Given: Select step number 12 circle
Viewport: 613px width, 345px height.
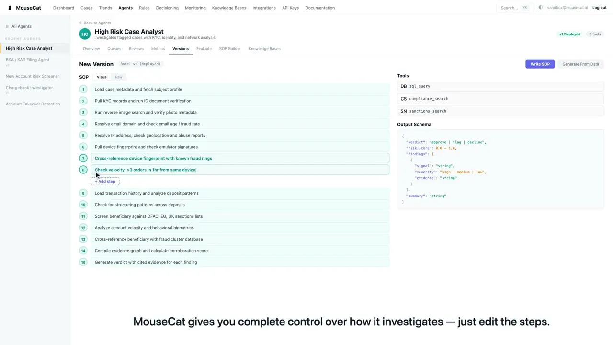Looking at the screenshot, I should 83,228.
